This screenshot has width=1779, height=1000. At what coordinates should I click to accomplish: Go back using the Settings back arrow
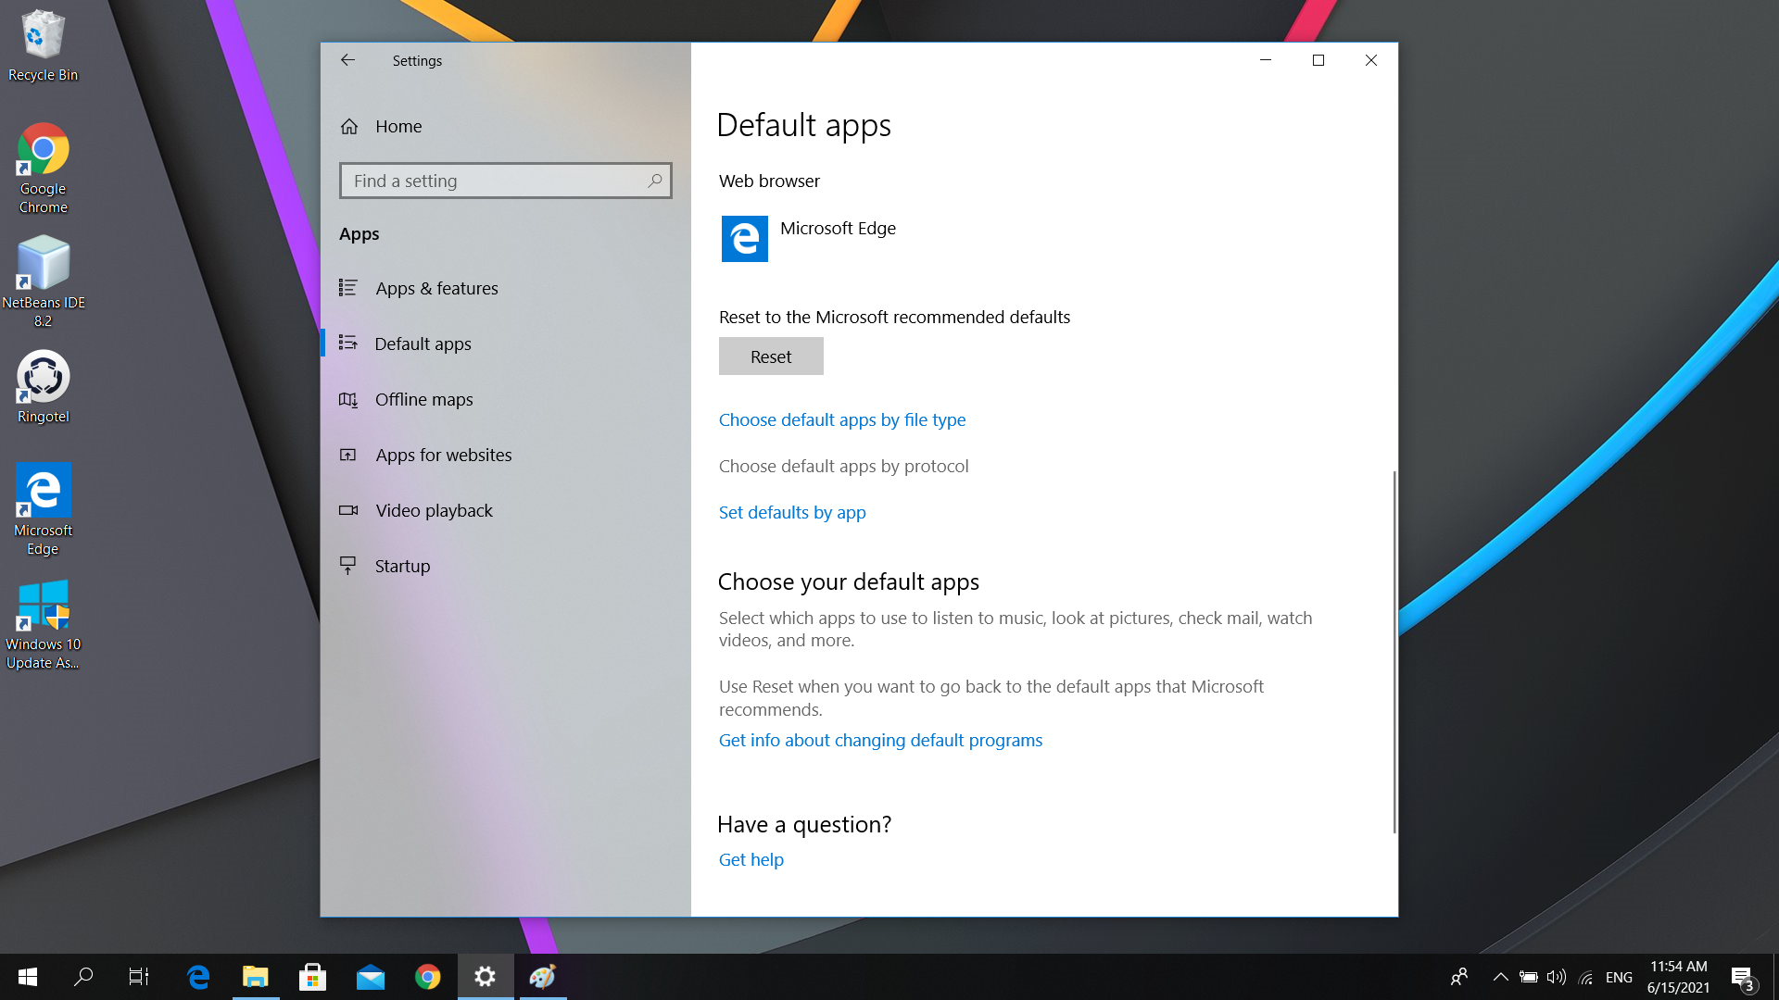[347, 60]
